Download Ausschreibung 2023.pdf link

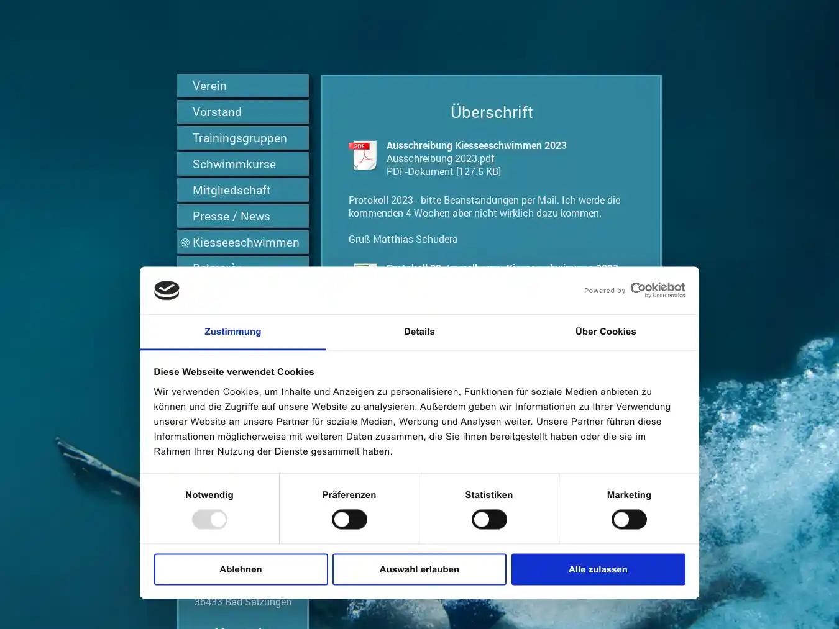[x=440, y=158]
